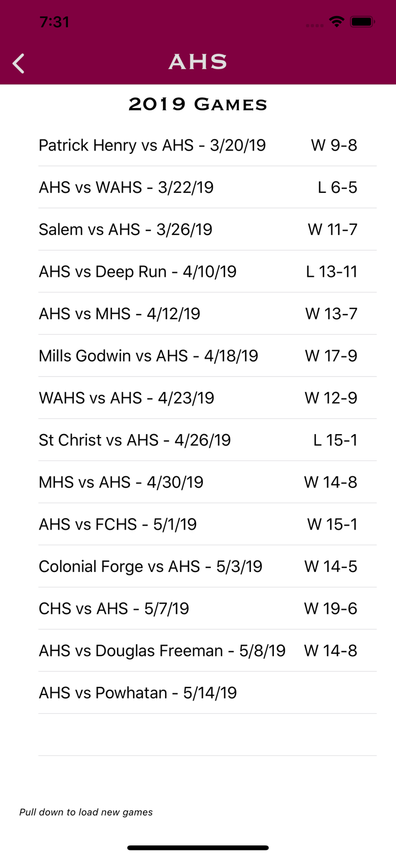
Task: Select the AHS vs MHS 4/12/19 row
Action: [198, 314]
